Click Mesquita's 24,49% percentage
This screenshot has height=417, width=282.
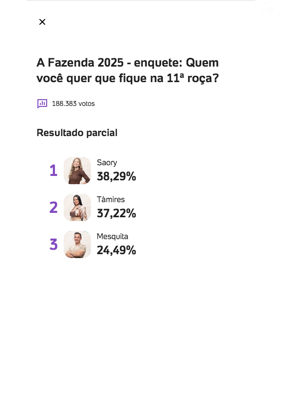tap(116, 250)
